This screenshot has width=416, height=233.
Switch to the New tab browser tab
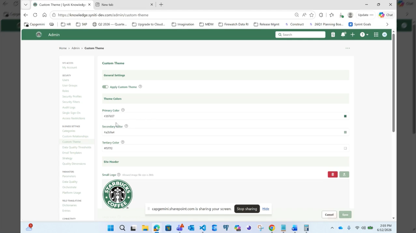(x=124, y=5)
